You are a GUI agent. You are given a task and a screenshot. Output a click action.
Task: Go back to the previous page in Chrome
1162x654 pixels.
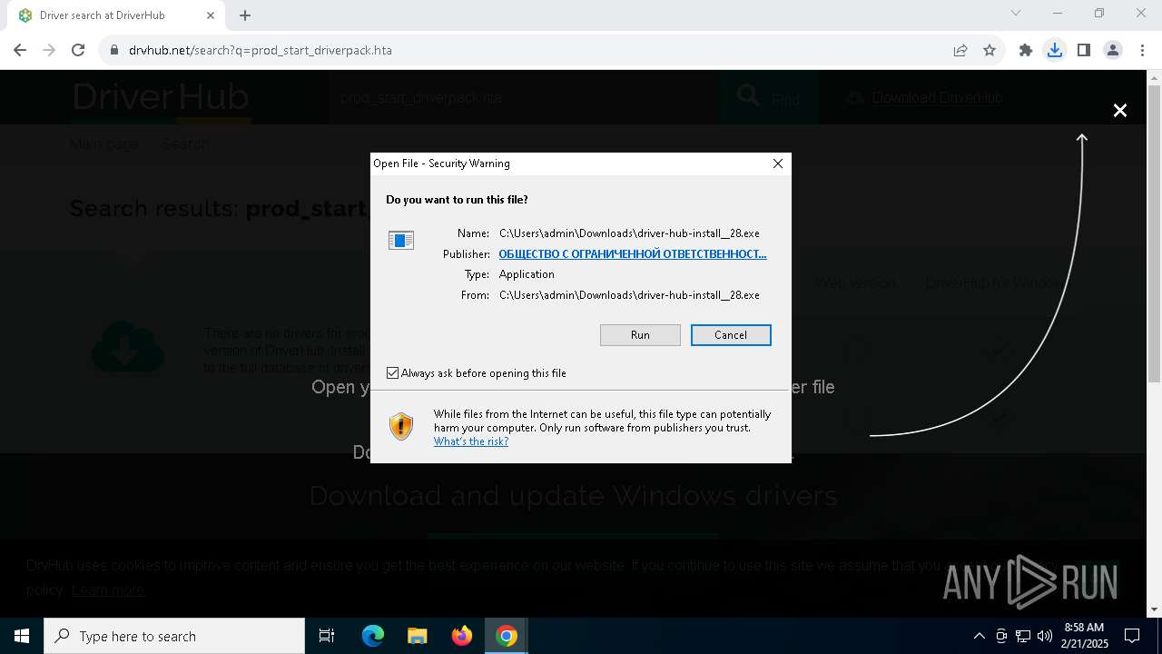click(20, 50)
